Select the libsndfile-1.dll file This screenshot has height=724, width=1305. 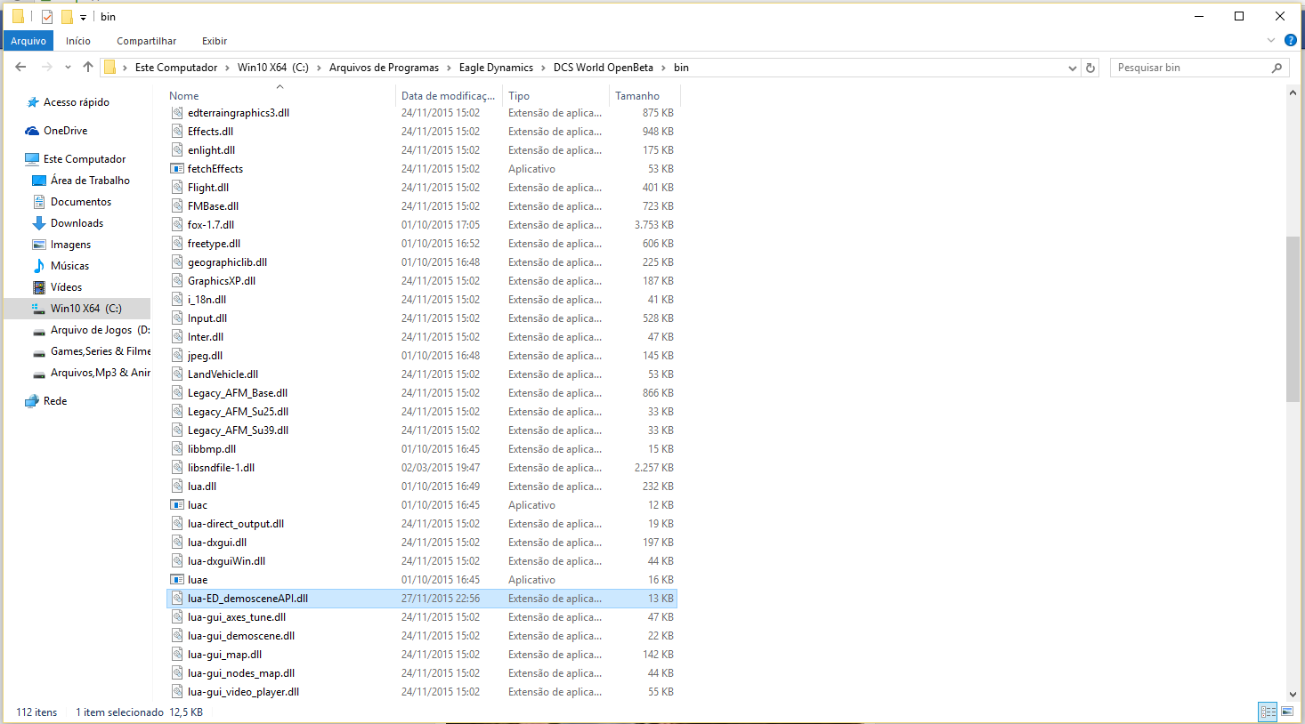(421, 468)
